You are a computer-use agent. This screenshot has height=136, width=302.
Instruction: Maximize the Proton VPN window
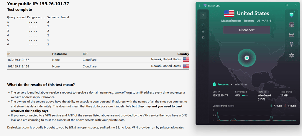pos(287,5)
